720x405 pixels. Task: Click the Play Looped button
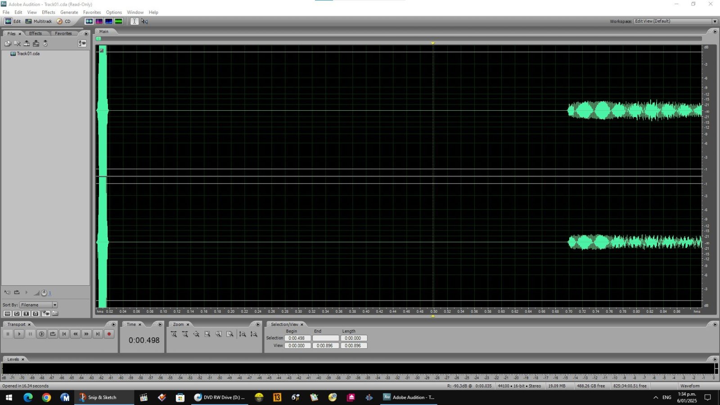click(53, 334)
